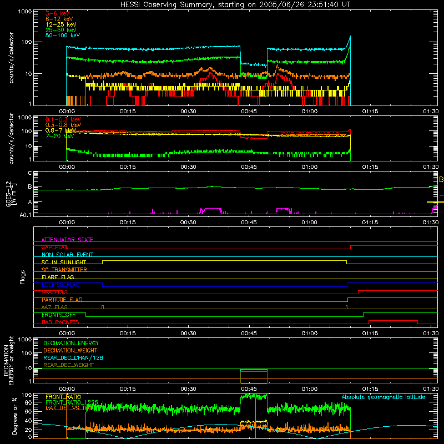Click the SC_IN_SUNLIGHT flag label
This screenshot has height=444, width=444.
pyautogui.click(x=64, y=262)
